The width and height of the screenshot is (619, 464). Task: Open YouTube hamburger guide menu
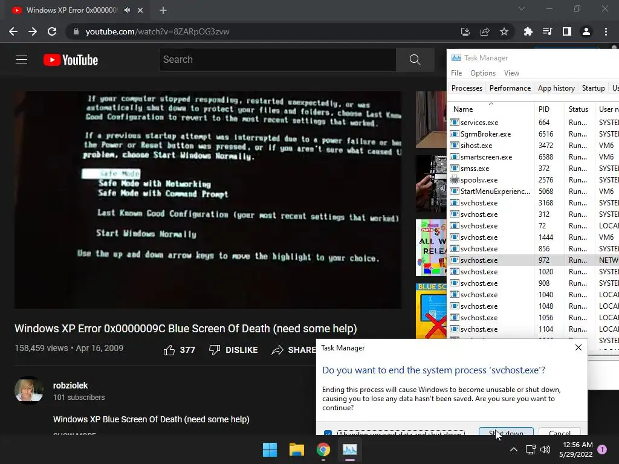click(x=22, y=60)
